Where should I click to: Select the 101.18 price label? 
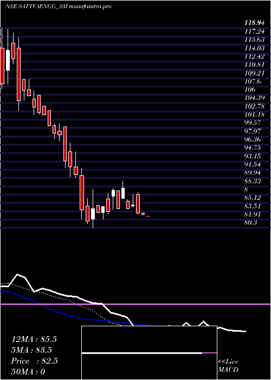(254, 115)
